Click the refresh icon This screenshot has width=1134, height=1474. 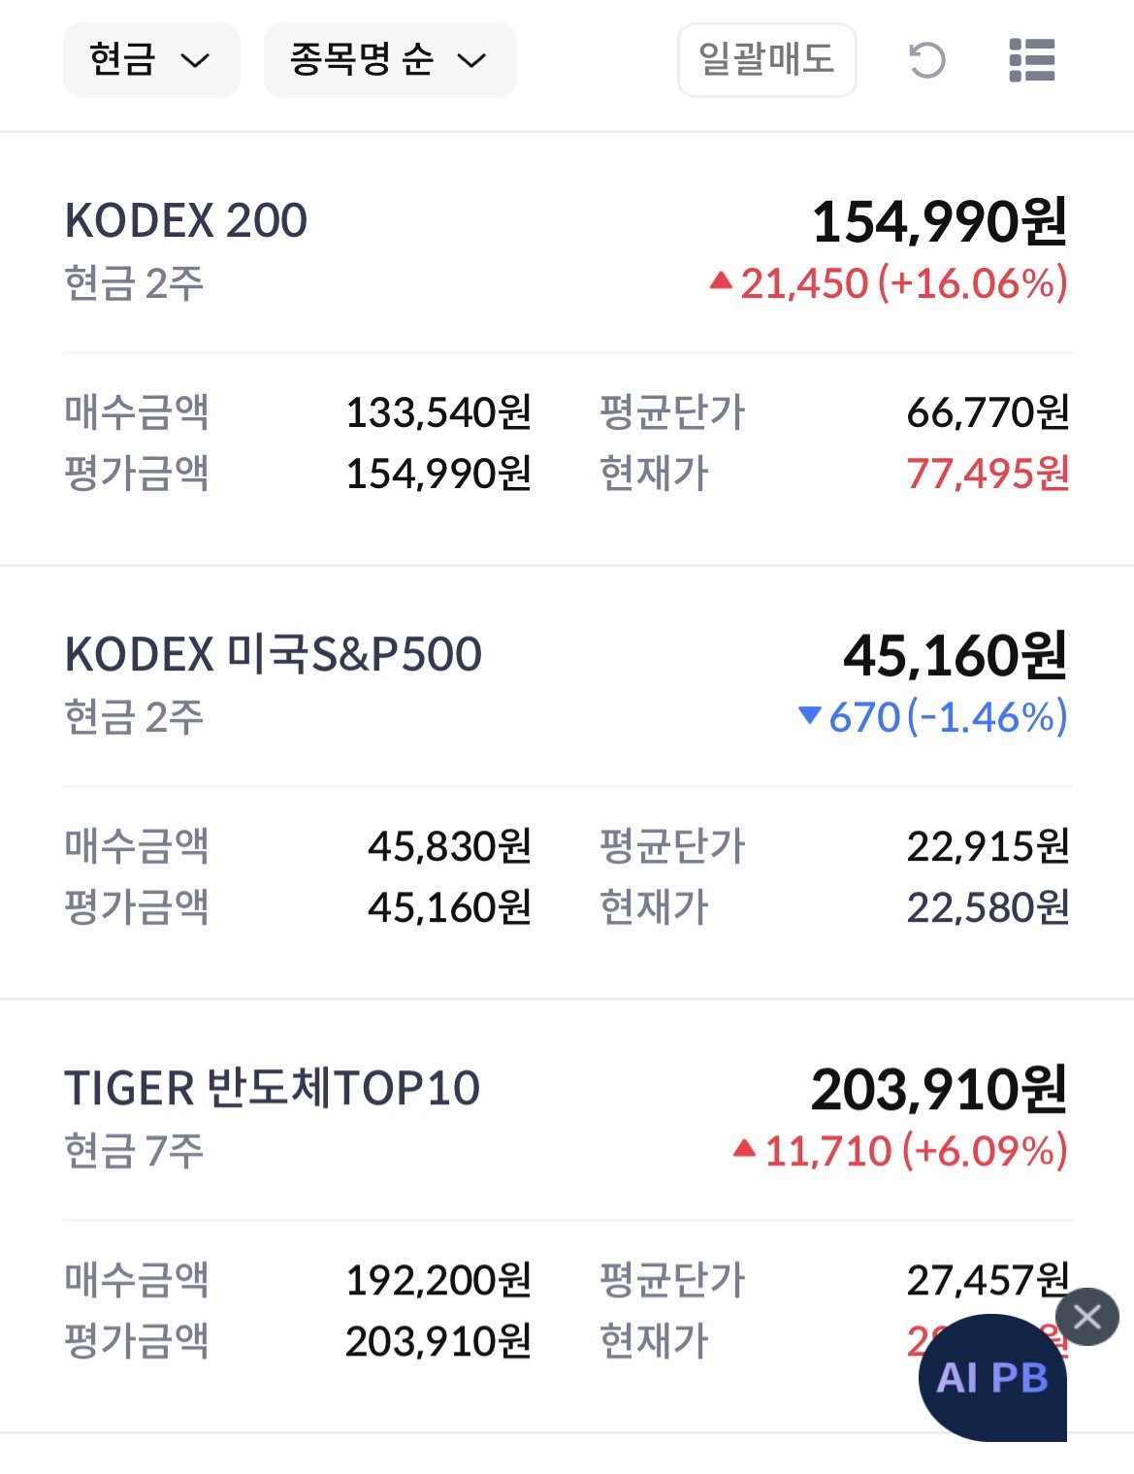point(926,60)
